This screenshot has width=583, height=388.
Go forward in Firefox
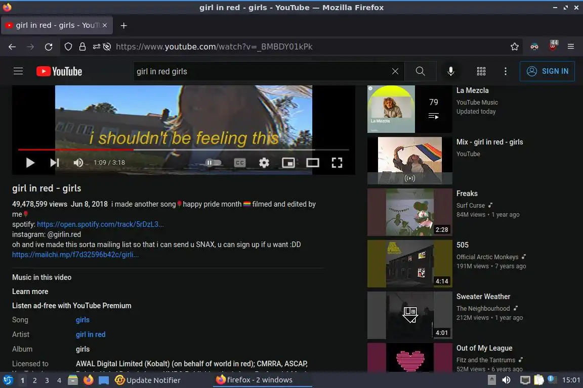pos(30,47)
